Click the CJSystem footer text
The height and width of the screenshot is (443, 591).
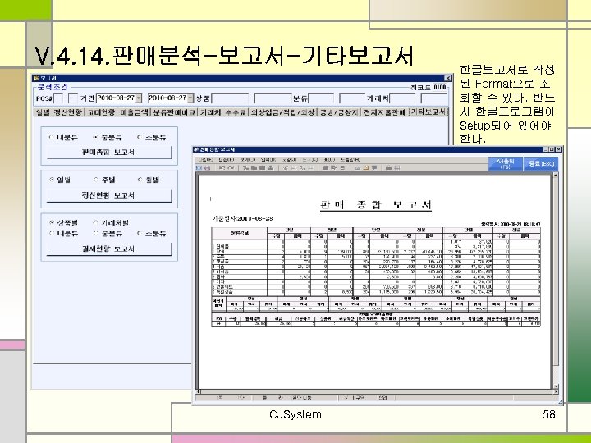(x=295, y=415)
